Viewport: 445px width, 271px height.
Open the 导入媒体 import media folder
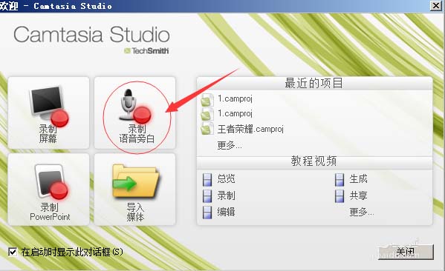point(134,190)
